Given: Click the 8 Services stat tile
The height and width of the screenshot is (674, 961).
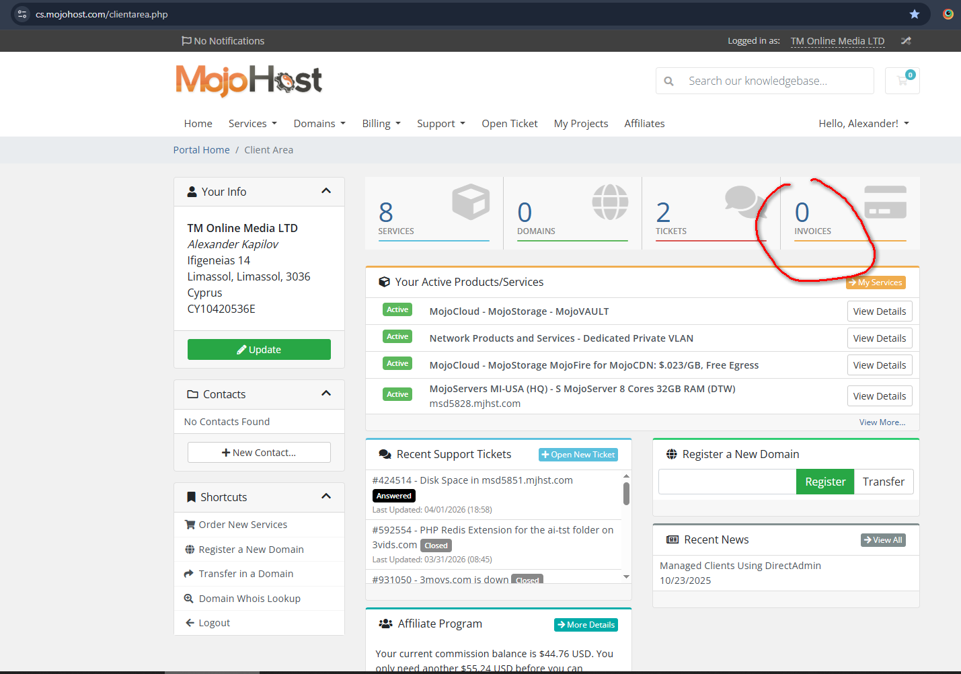Looking at the screenshot, I should [x=434, y=213].
